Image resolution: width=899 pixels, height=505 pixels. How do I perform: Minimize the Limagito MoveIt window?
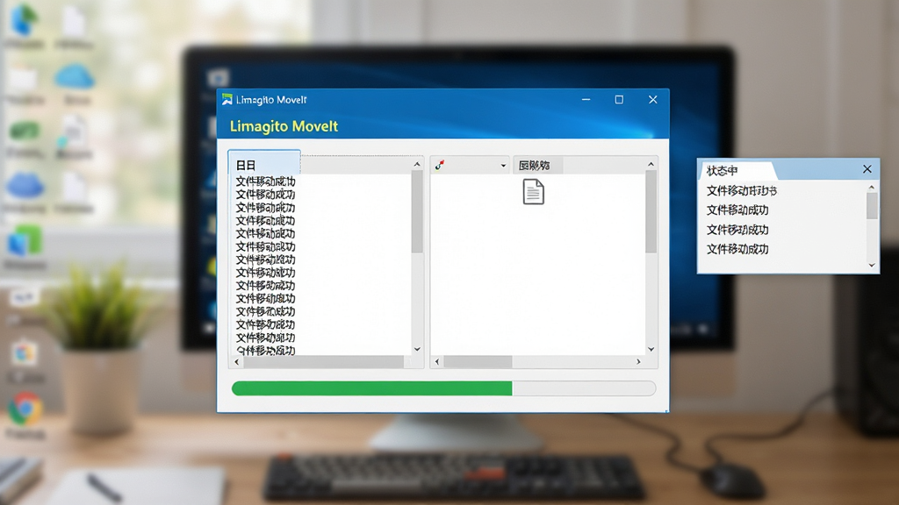[586, 100]
